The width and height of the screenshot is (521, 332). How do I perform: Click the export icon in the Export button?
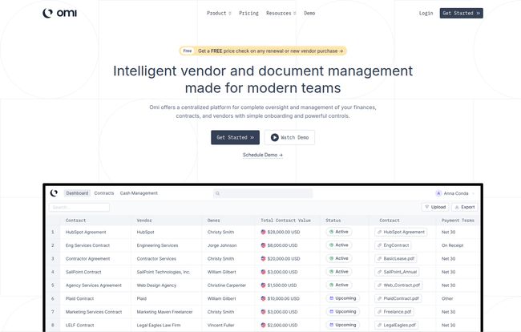[x=457, y=207]
